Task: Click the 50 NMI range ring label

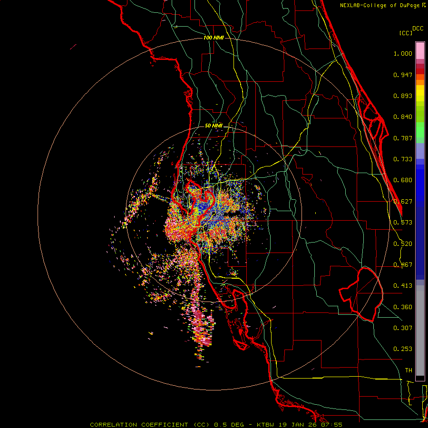Action: [214, 125]
